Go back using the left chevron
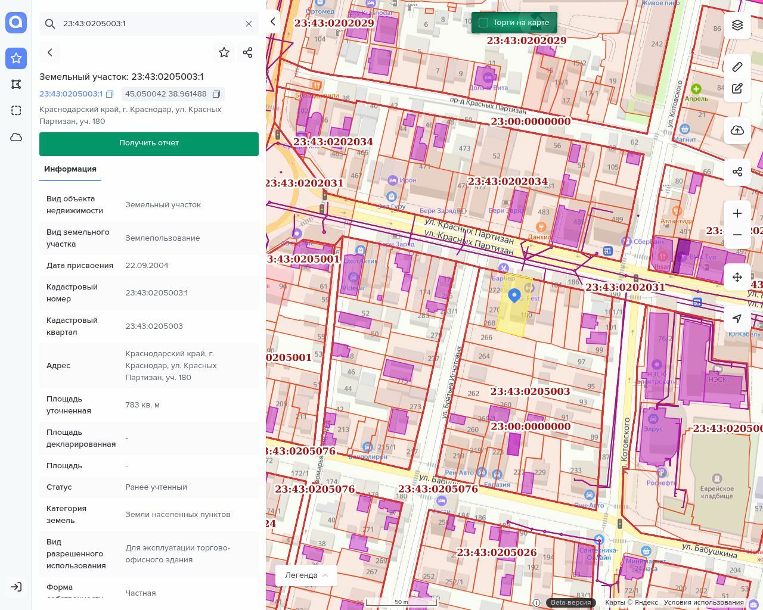The image size is (763, 610). click(x=50, y=52)
